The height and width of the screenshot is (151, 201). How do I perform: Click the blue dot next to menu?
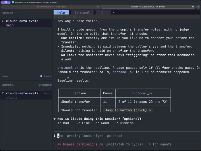(41, 76)
